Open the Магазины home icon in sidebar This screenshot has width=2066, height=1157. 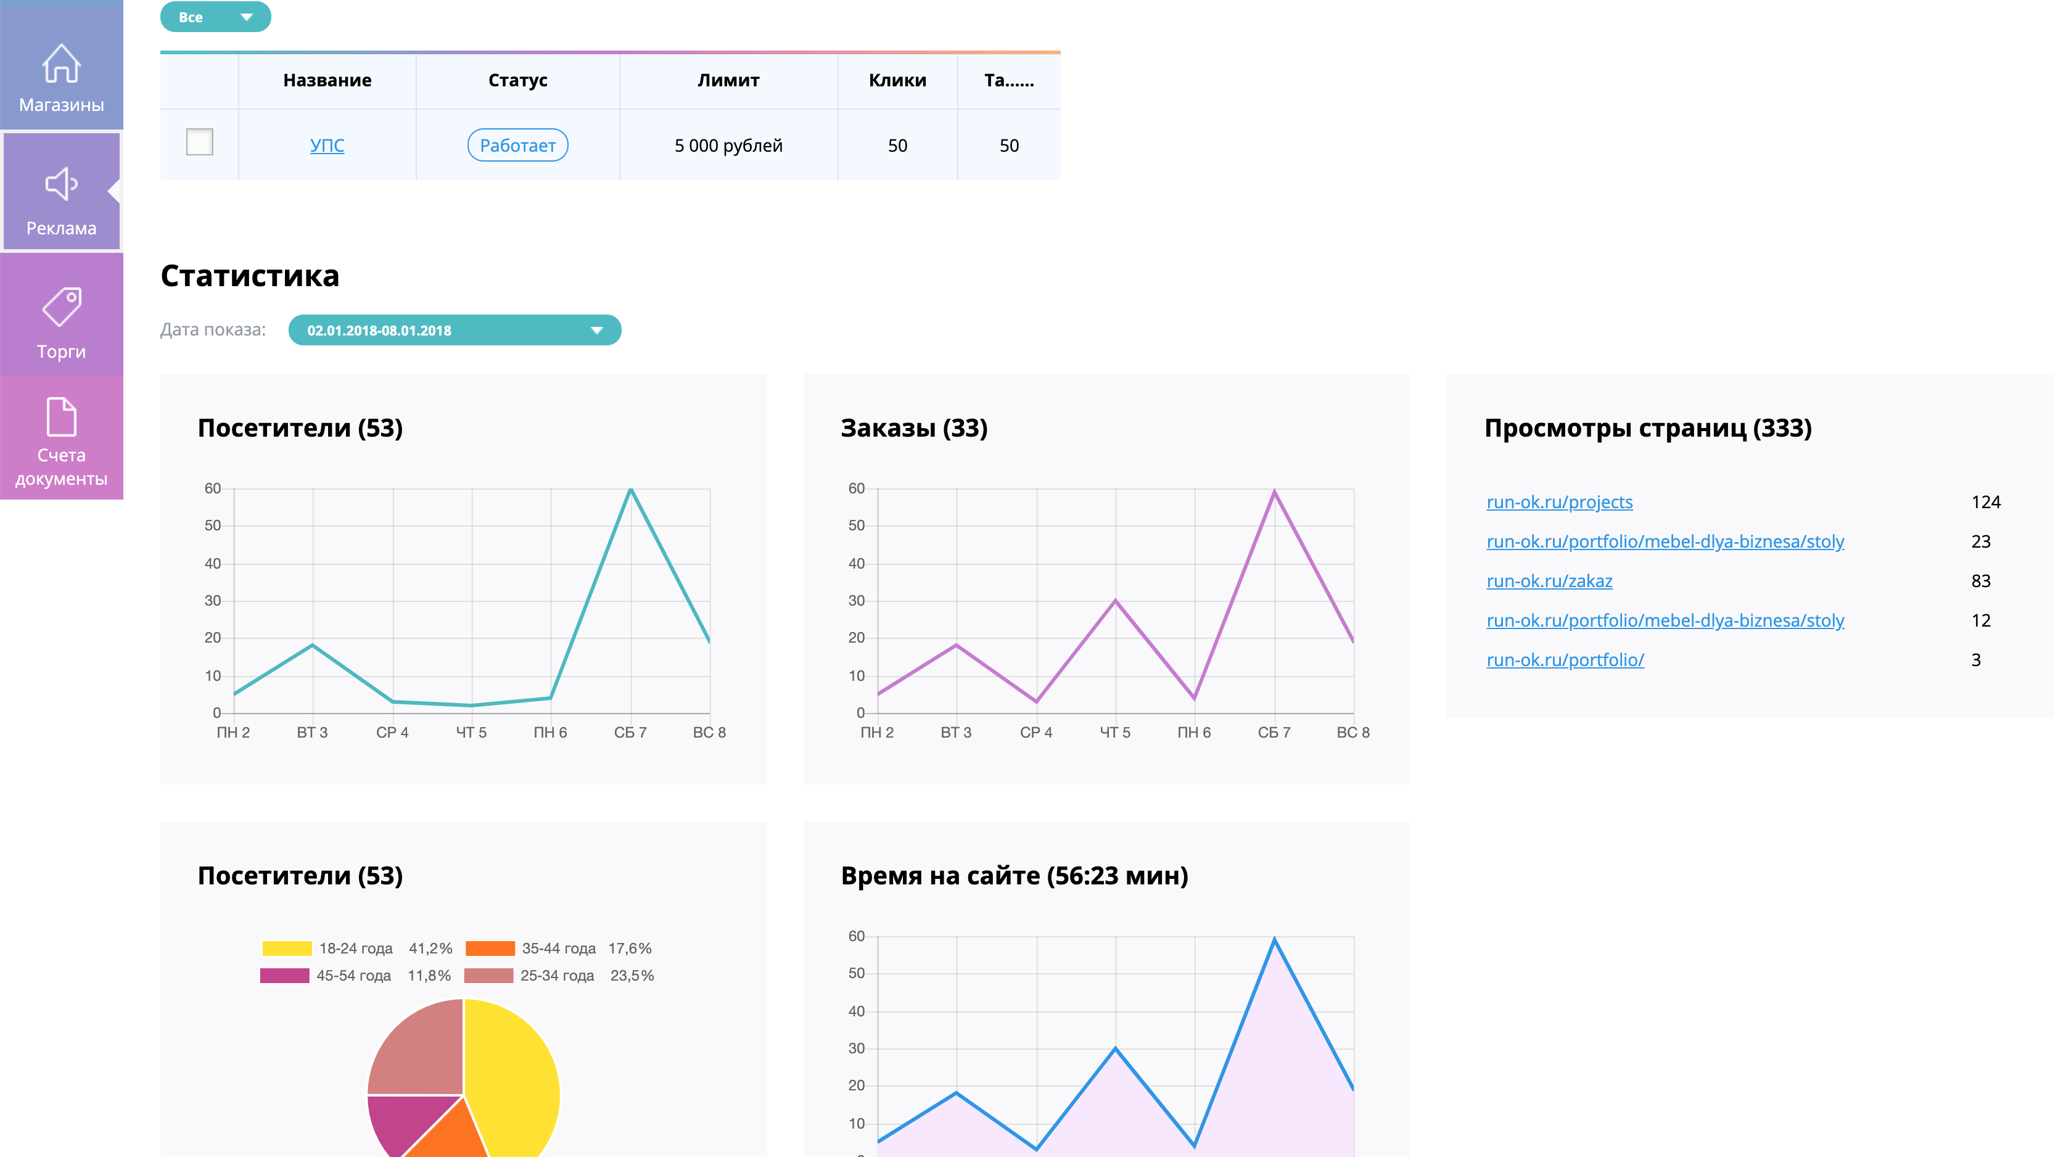point(61,64)
